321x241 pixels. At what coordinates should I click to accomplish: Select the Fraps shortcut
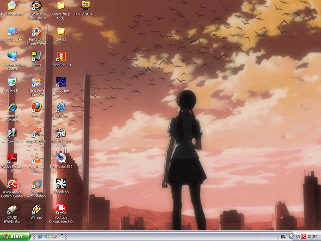37,59
